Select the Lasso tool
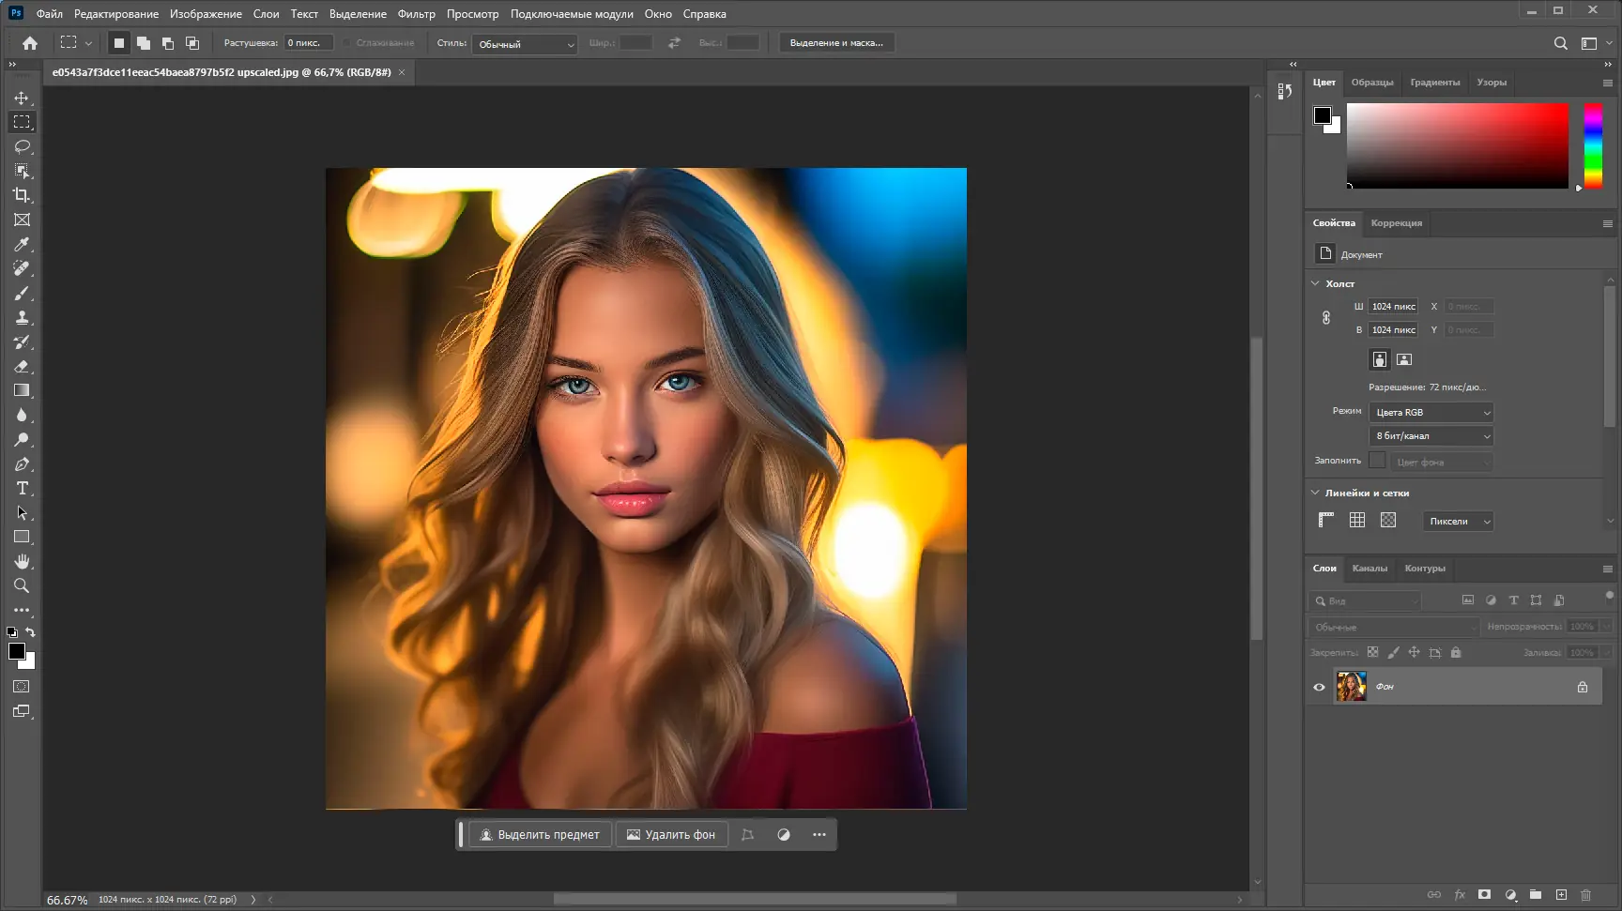The width and height of the screenshot is (1622, 911). 23,146
